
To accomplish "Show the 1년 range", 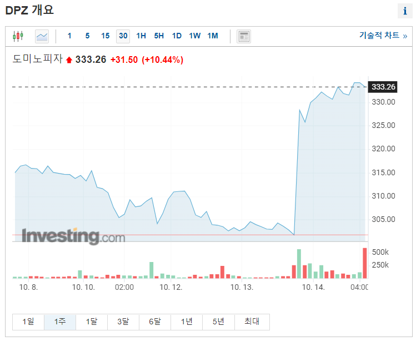I will pos(187,322).
